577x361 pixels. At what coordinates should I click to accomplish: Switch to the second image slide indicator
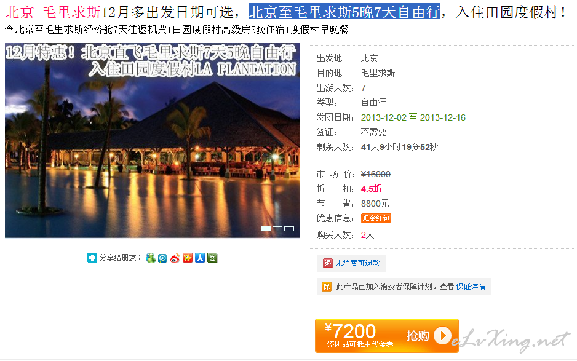277,229
